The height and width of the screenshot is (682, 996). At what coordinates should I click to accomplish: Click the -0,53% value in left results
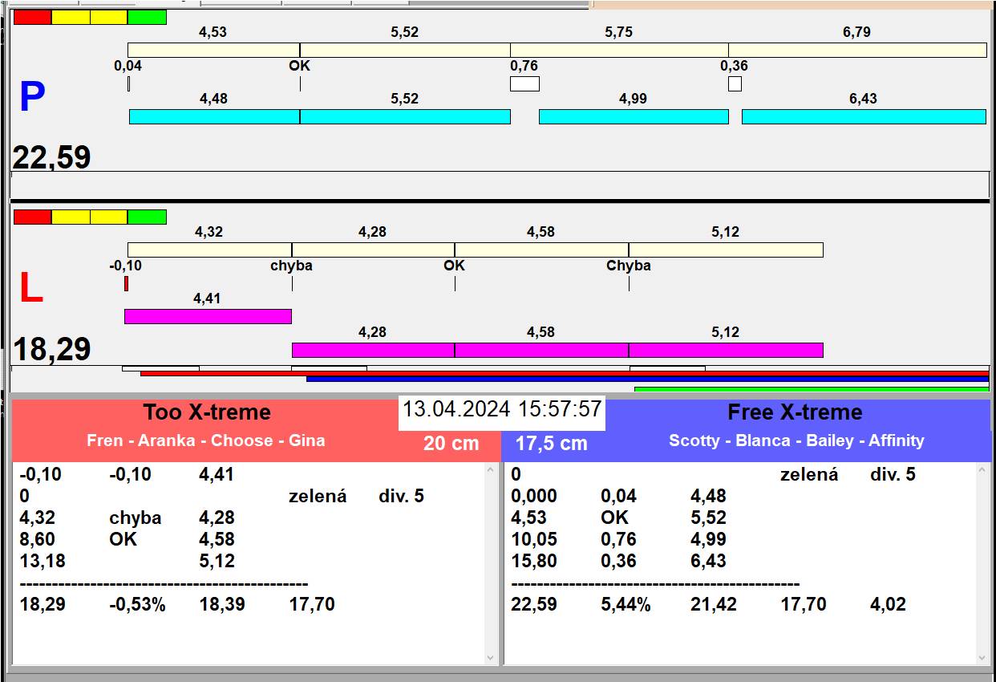[137, 604]
